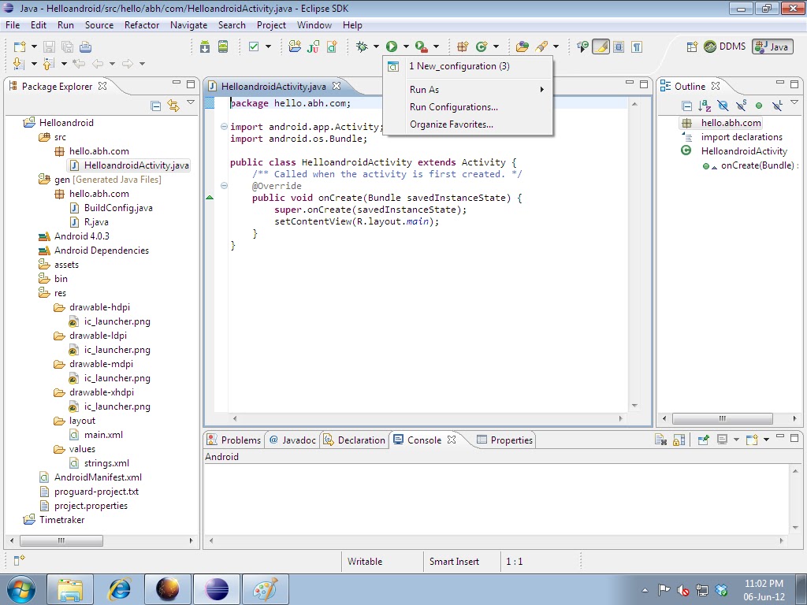Screen dimensions: 807x605
Task: Toggle Show Whitespace Characters icon
Action: (637, 46)
